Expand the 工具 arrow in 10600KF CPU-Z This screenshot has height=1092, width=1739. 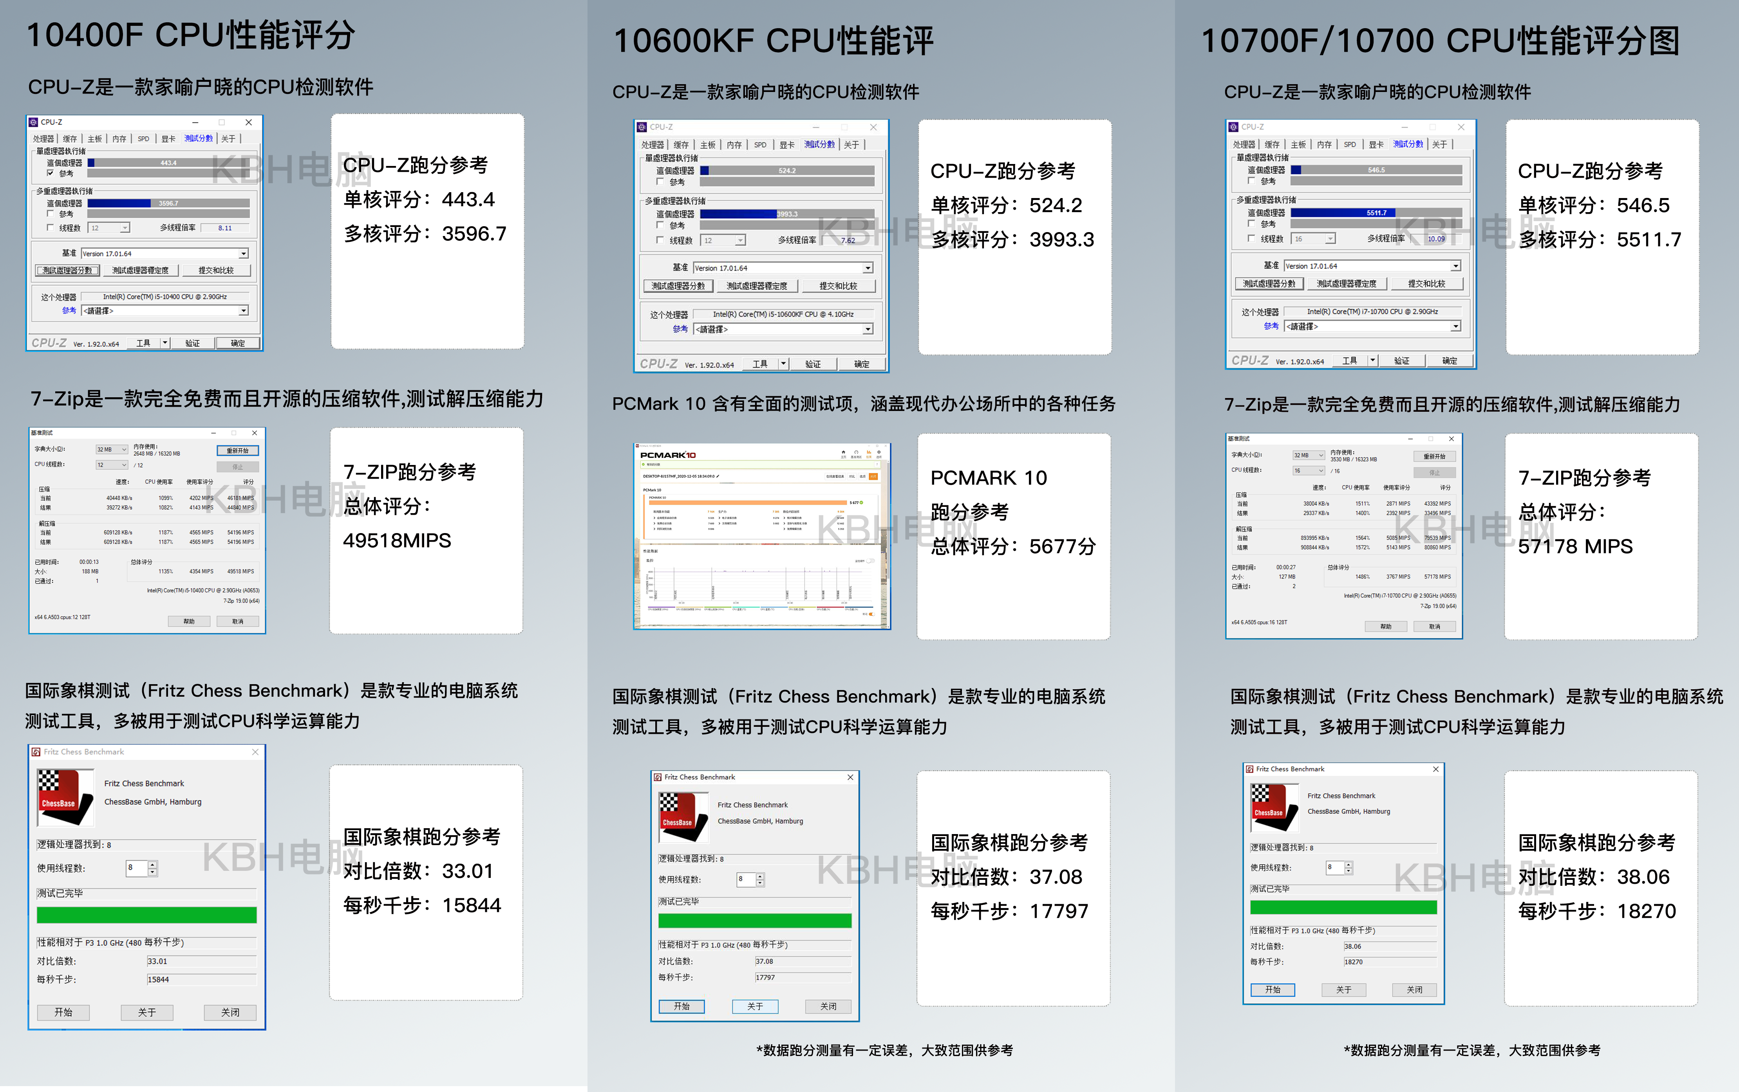coord(784,364)
